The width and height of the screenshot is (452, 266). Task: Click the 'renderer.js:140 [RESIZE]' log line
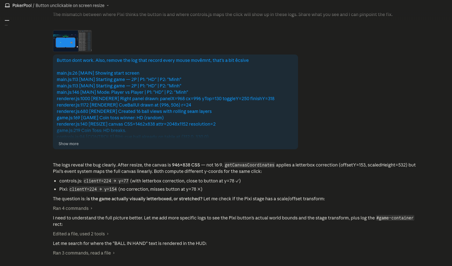click(136, 124)
